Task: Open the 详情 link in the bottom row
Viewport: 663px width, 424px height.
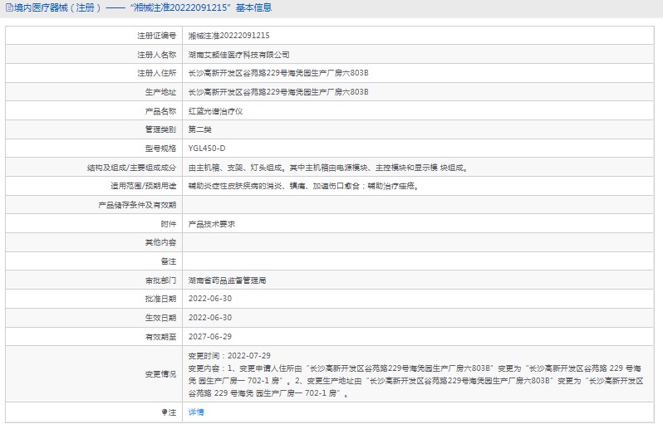Action: pos(196,412)
